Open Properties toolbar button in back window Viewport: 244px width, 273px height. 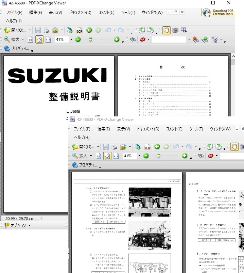click(17, 49)
